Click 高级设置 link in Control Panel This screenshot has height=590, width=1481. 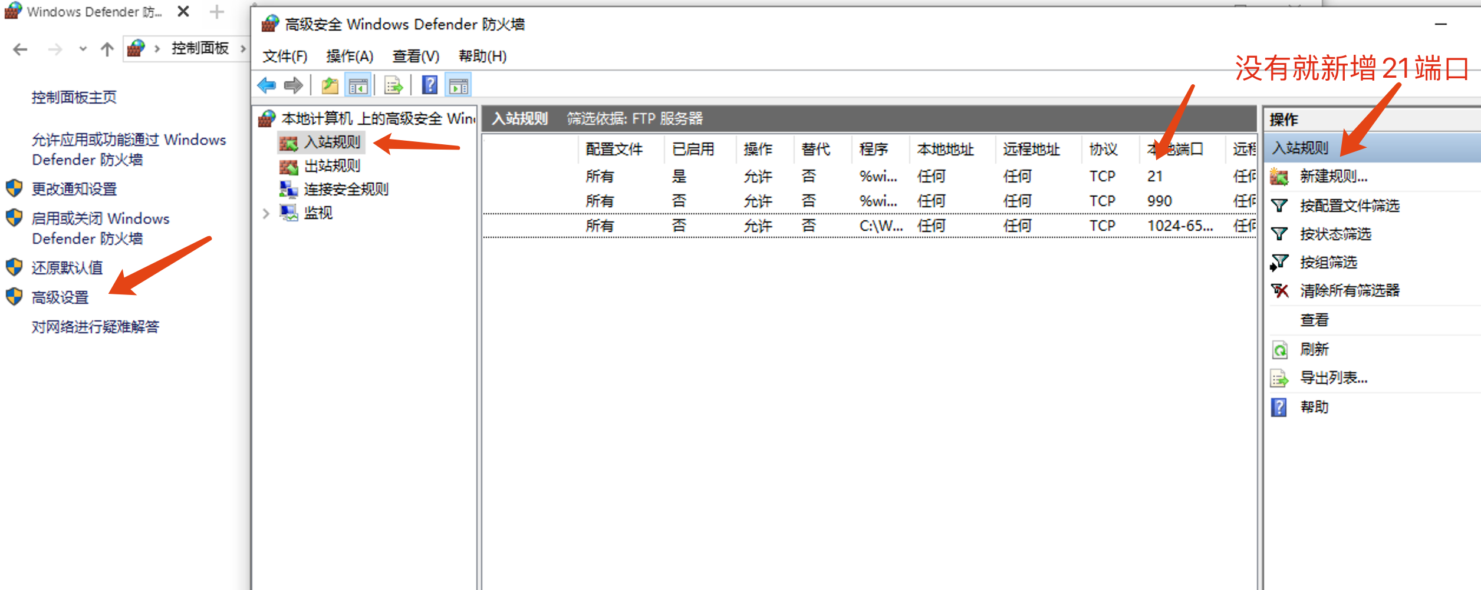tap(60, 297)
